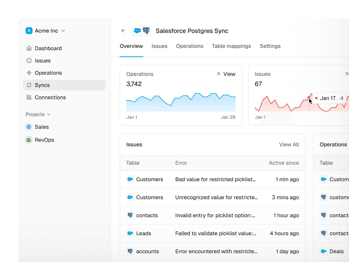
Task: Click the lightning Operations icon in sidebar
Action: click(29, 73)
